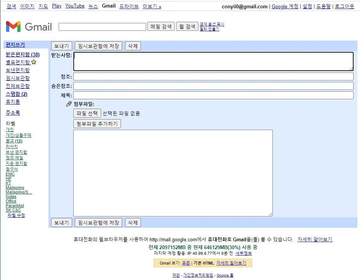Select the Mailspring/S… label
Screen dimensions: 360x280
(19, 192)
